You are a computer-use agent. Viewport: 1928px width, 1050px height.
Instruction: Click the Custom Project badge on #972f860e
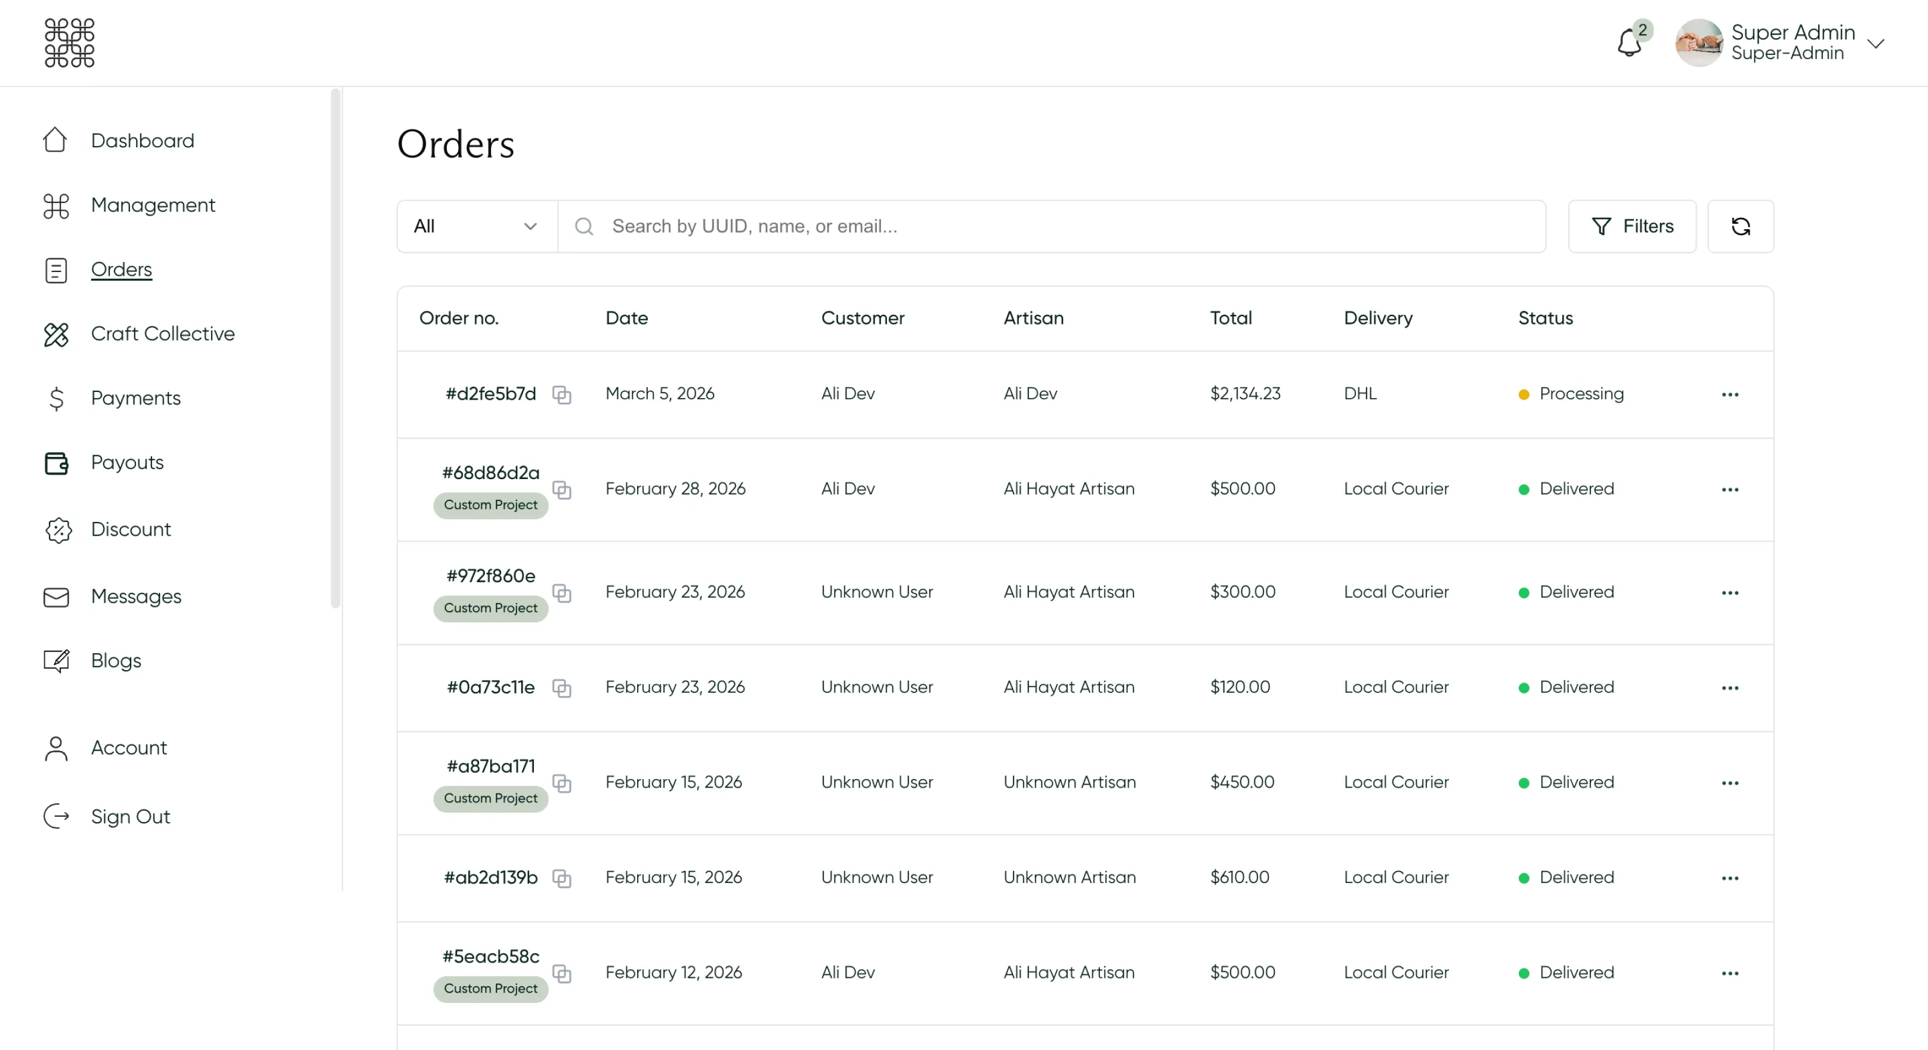(x=490, y=608)
